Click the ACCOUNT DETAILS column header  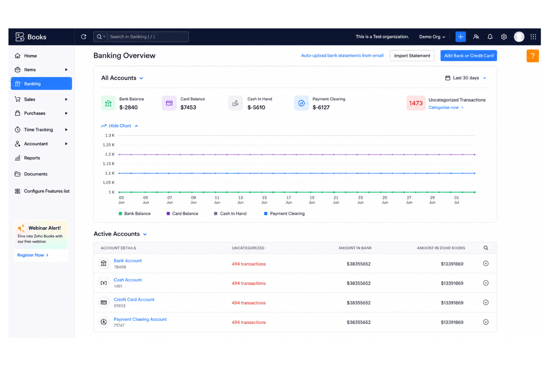coord(118,248)
